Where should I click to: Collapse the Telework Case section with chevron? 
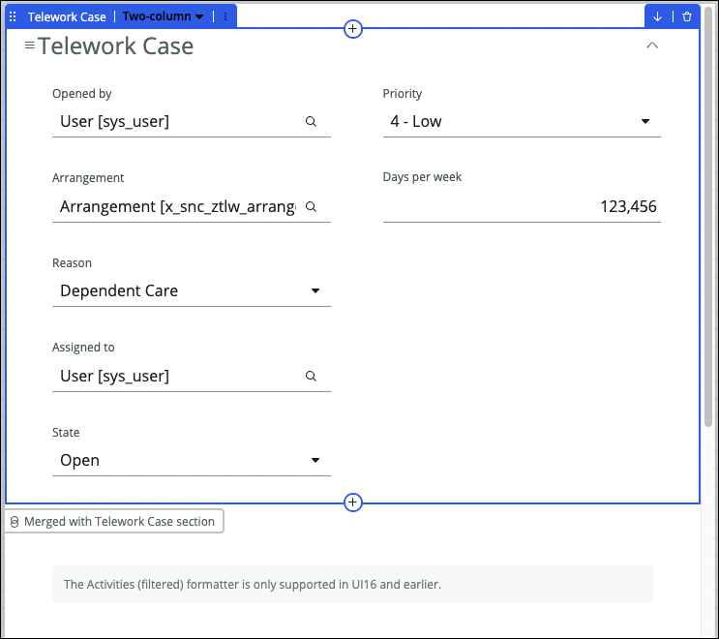click(652, 46)
